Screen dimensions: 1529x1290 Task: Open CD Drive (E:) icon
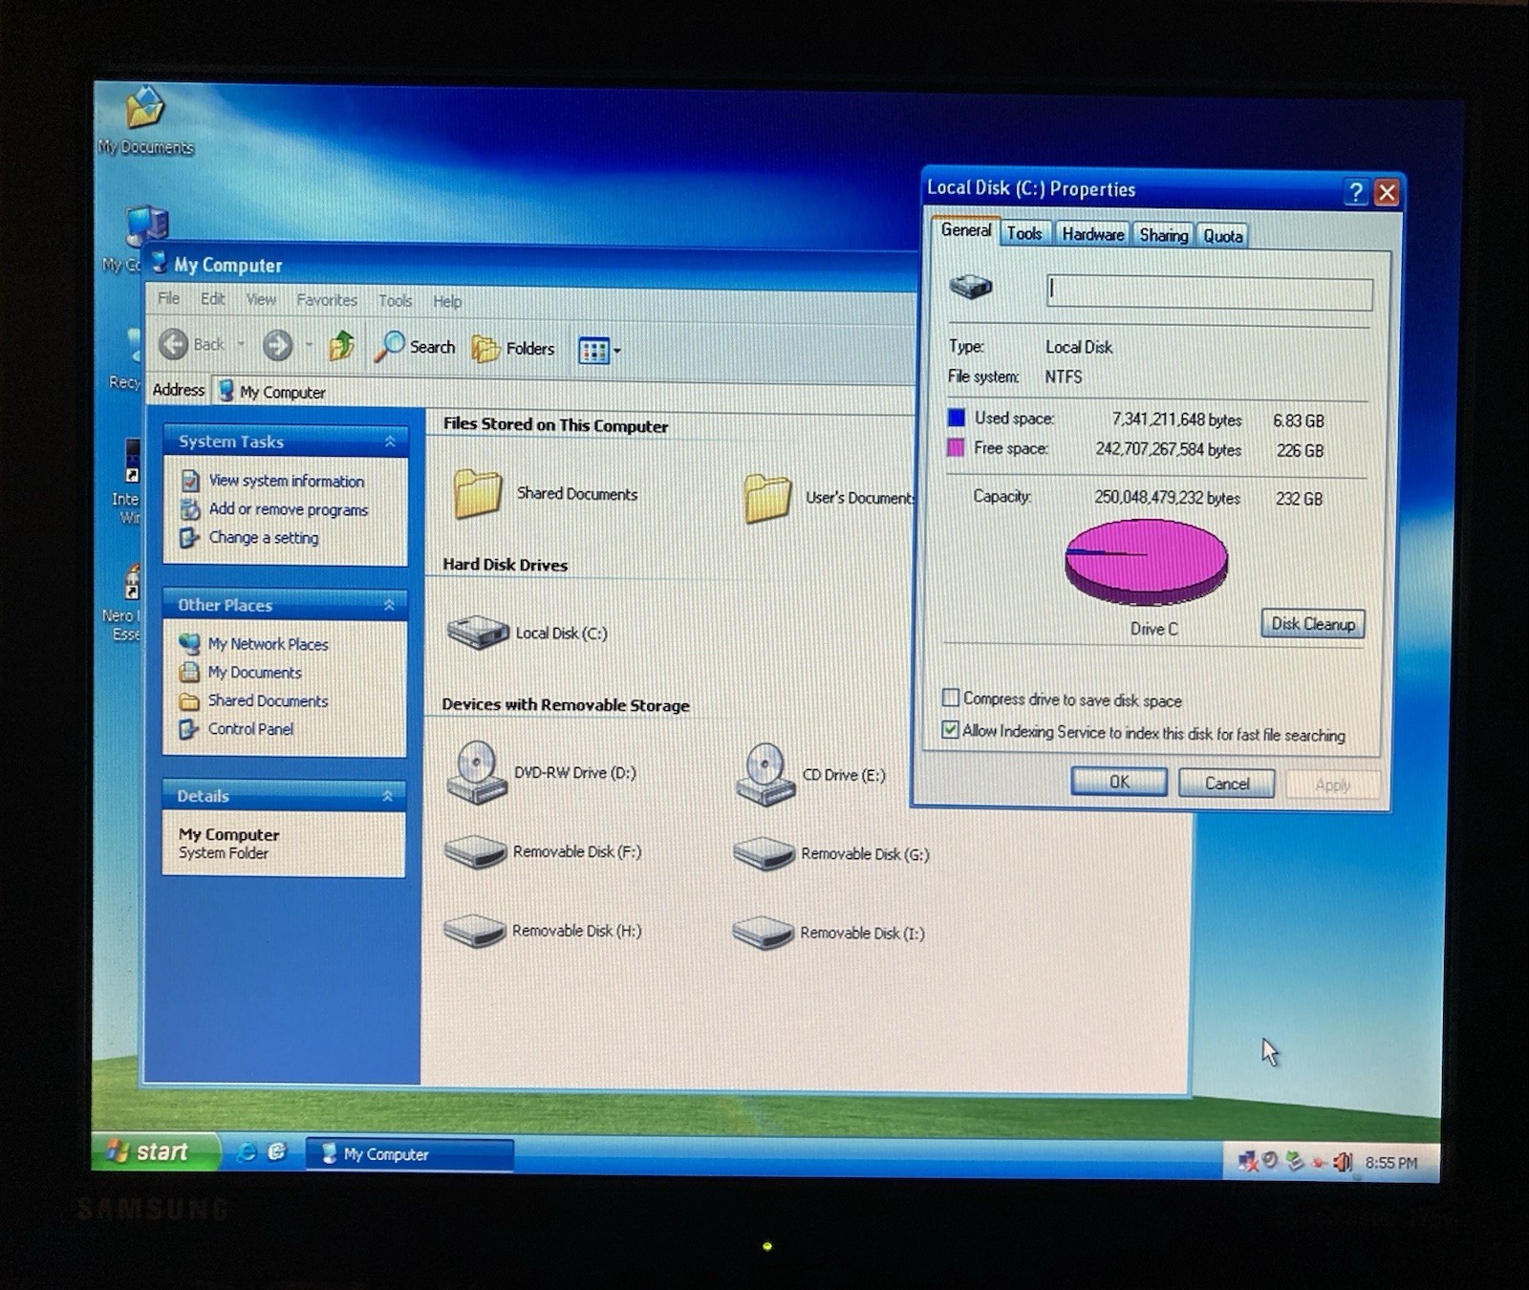[x=764, y=775]
